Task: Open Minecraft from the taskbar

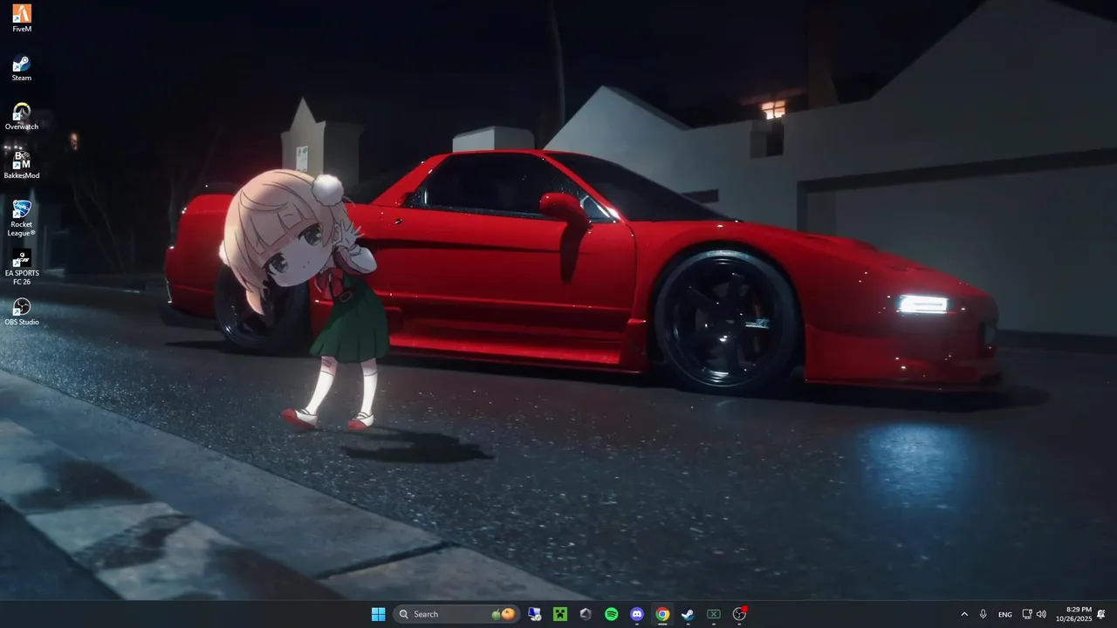Action: 560,614
